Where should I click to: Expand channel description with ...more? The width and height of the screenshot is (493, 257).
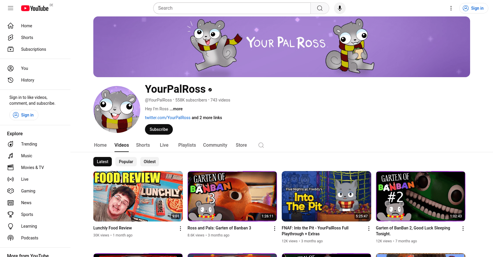click(176, 109)
